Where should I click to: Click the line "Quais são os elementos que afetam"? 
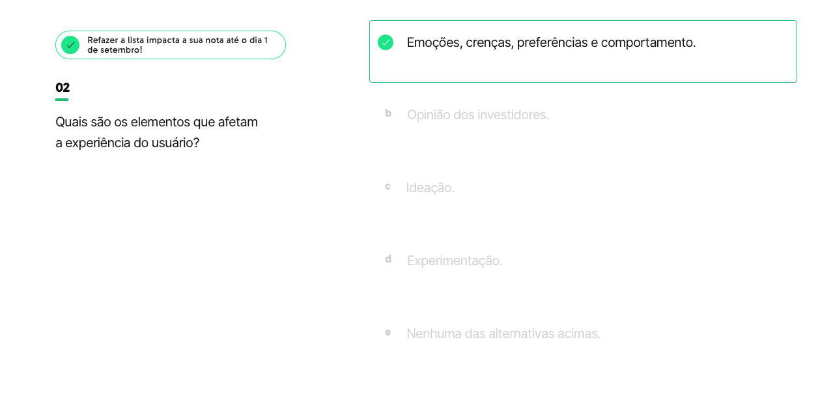[156, 122]
